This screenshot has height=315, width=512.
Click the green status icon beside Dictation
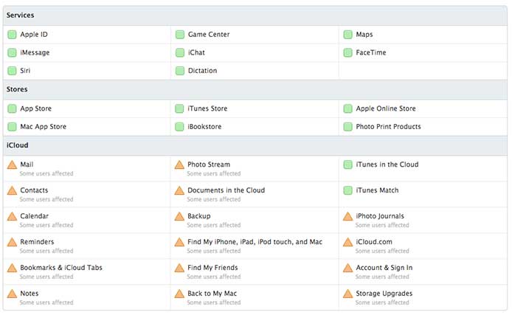tap(180, 71)
